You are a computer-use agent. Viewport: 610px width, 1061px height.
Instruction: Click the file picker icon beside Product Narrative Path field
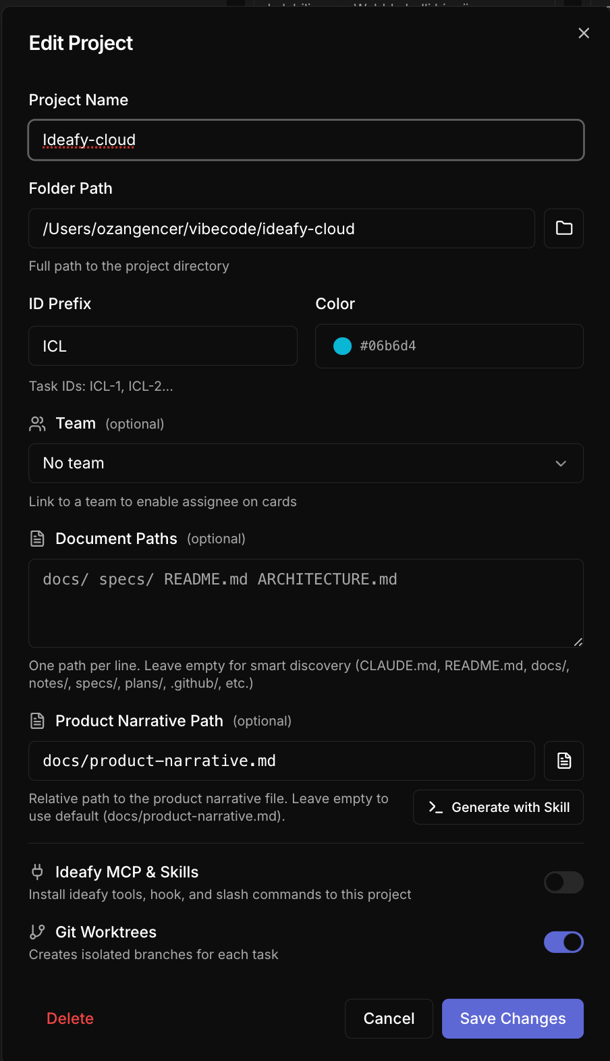563,761
